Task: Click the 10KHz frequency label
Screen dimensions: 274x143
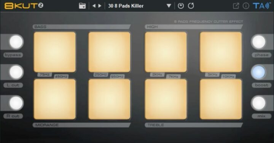Action: (228, 76)
